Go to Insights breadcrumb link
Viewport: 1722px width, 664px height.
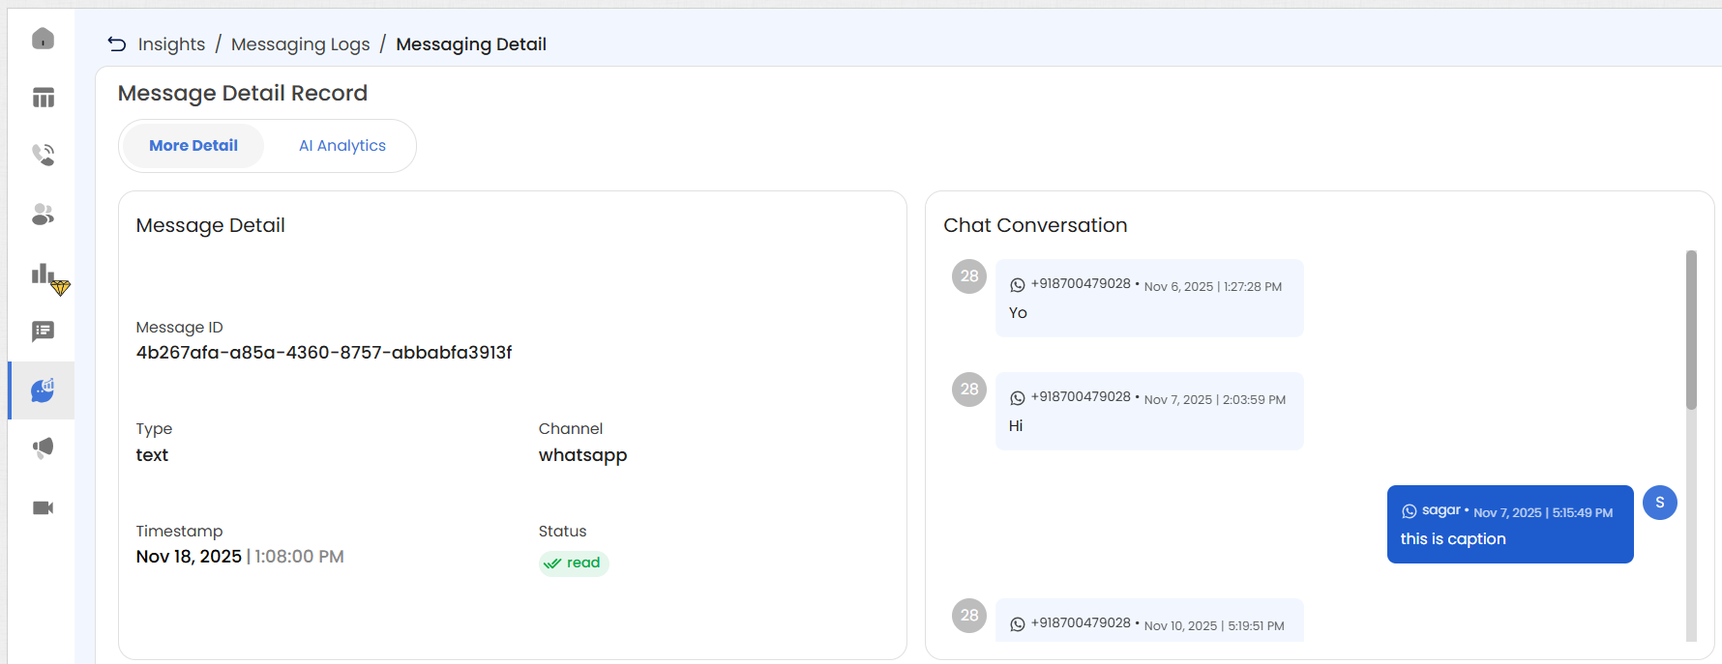point(171,44)
